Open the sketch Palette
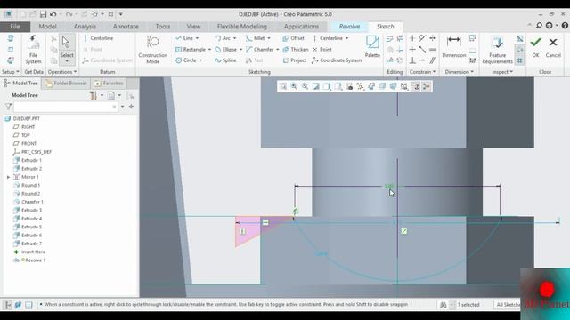This screenshot has height=320, width=570. pyautogui.click(x=372, y=46)
